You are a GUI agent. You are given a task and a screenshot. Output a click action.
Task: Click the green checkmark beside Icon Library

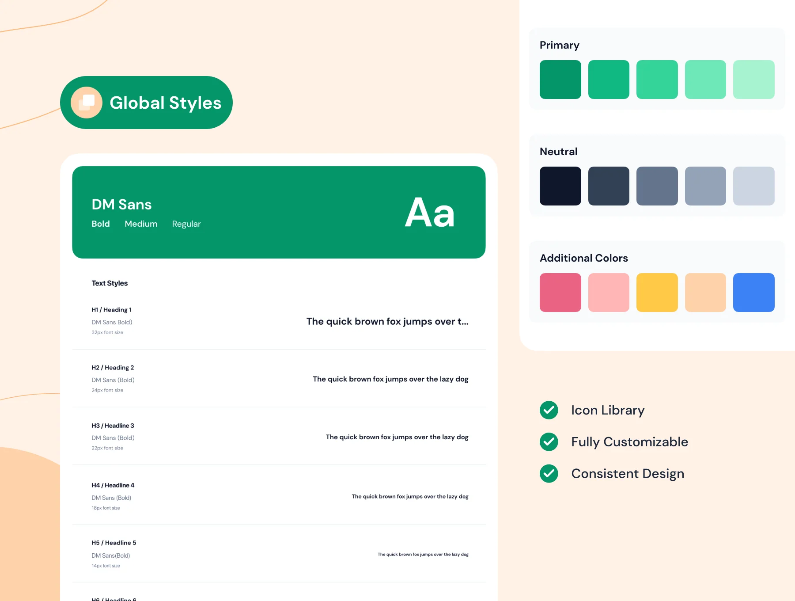(x=549, y=410)
